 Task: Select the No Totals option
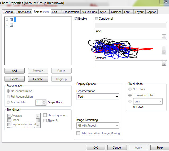click(x=130, y=89)
